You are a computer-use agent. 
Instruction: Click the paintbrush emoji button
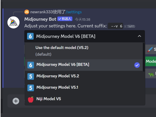click(151, 49)
